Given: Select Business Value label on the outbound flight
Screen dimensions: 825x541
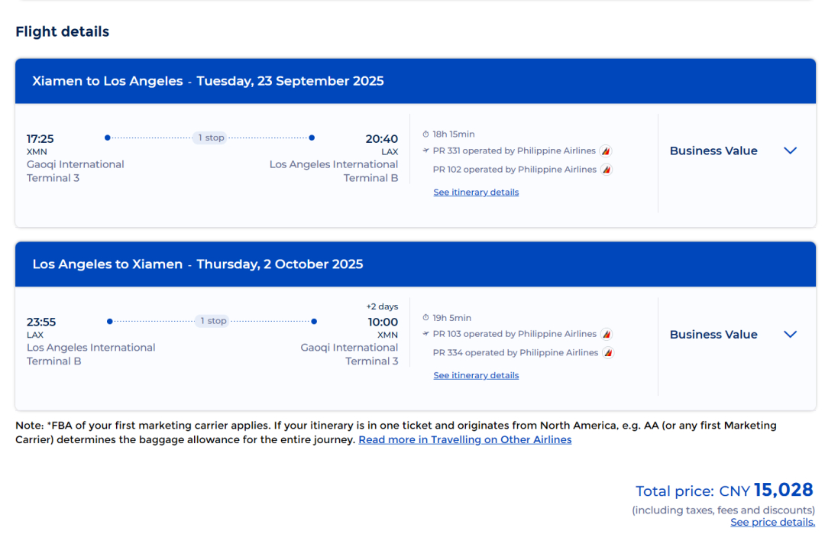Looking at the screenshot, I should click(713, 151).
